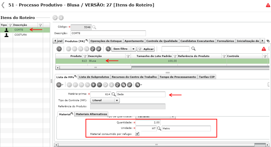271x147 pixels.
Task: Click the bottom horizontal scrollbar right arrow
Action: 267,145
